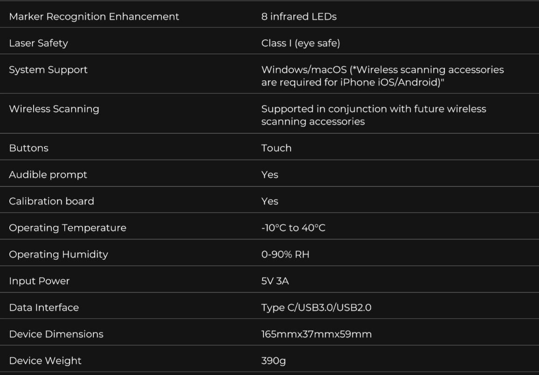Select the 390g device weight value
Viewport: 539px width, 375px height.
273,361
